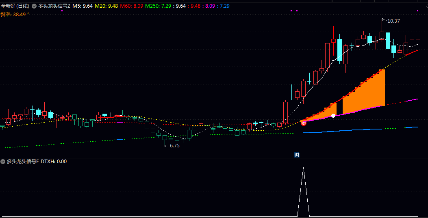Click the M20: 9.48 value

[x=106, y=6]
